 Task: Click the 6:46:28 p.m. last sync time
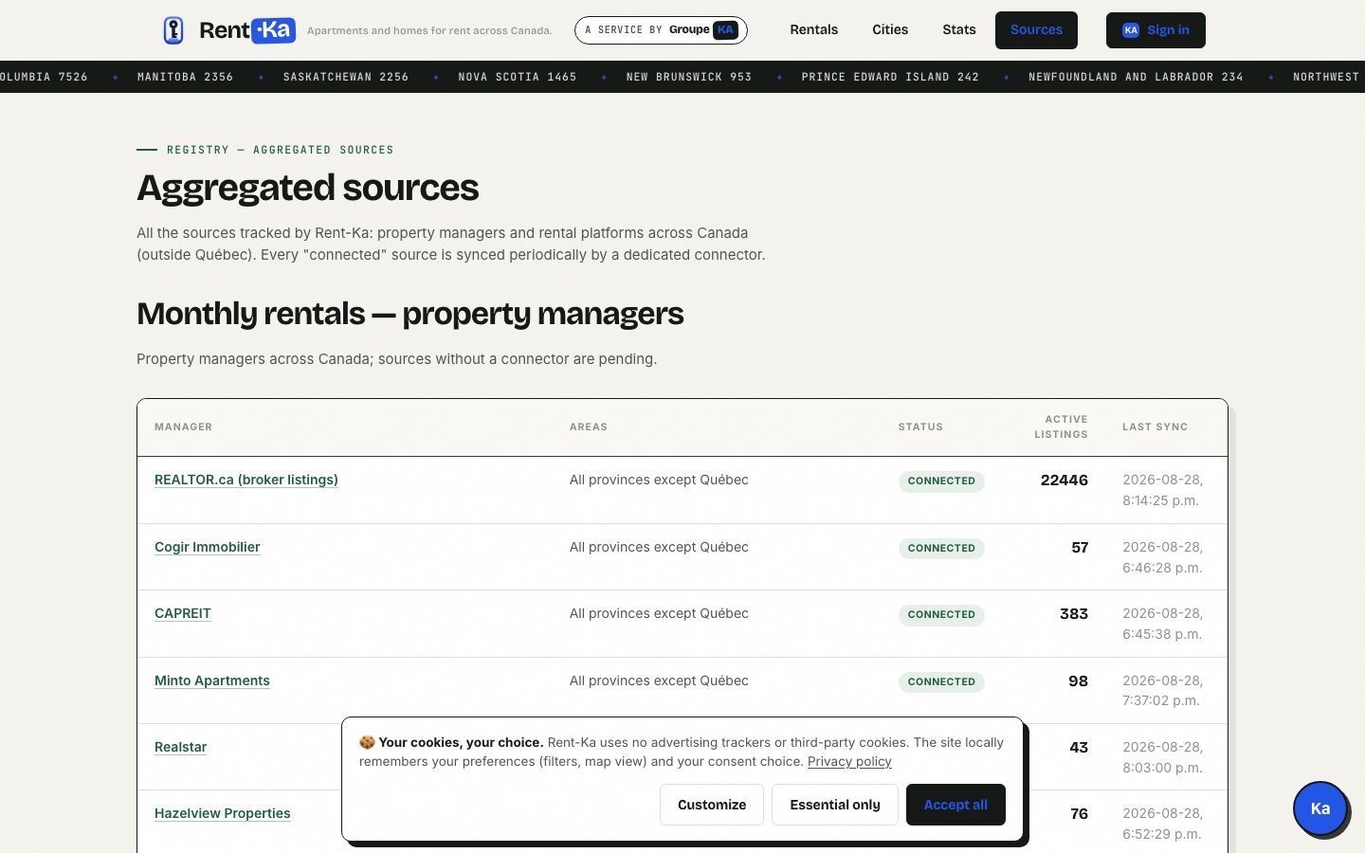[1162, 568]
